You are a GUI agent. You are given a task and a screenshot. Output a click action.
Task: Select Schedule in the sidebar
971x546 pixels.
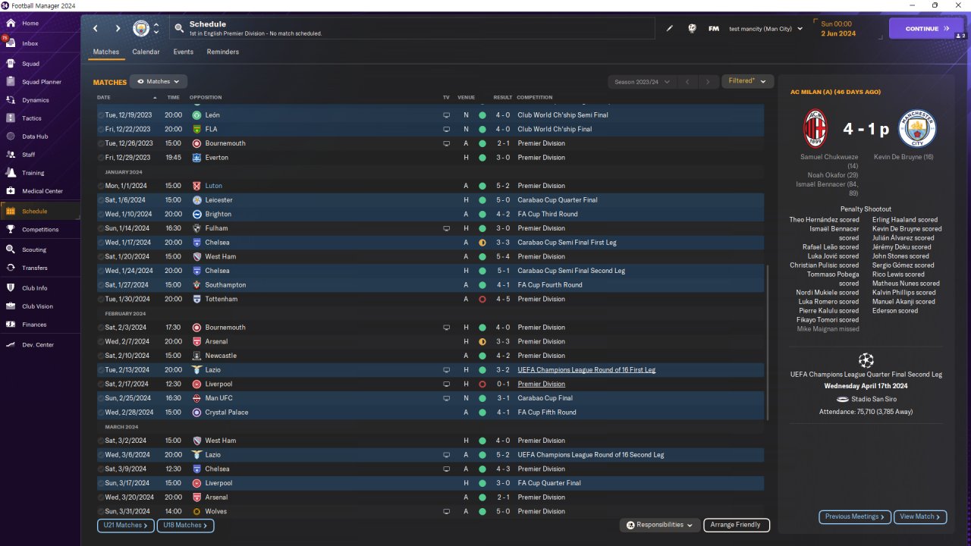pos(40,212)
